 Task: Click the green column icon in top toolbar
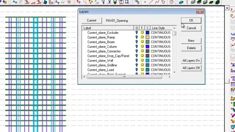tap(115, 2)
